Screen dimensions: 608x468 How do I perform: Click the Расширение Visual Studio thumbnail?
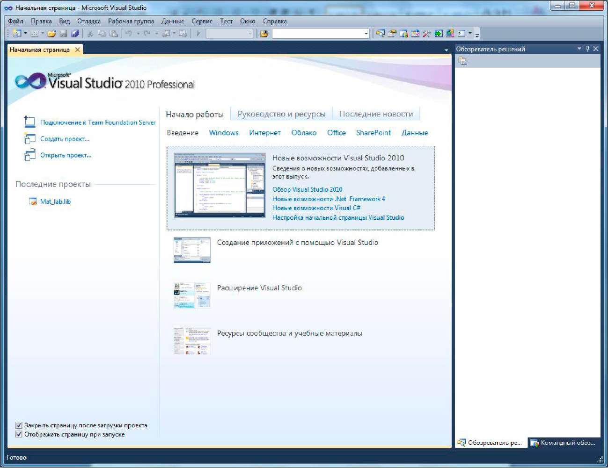click(192, 295)
